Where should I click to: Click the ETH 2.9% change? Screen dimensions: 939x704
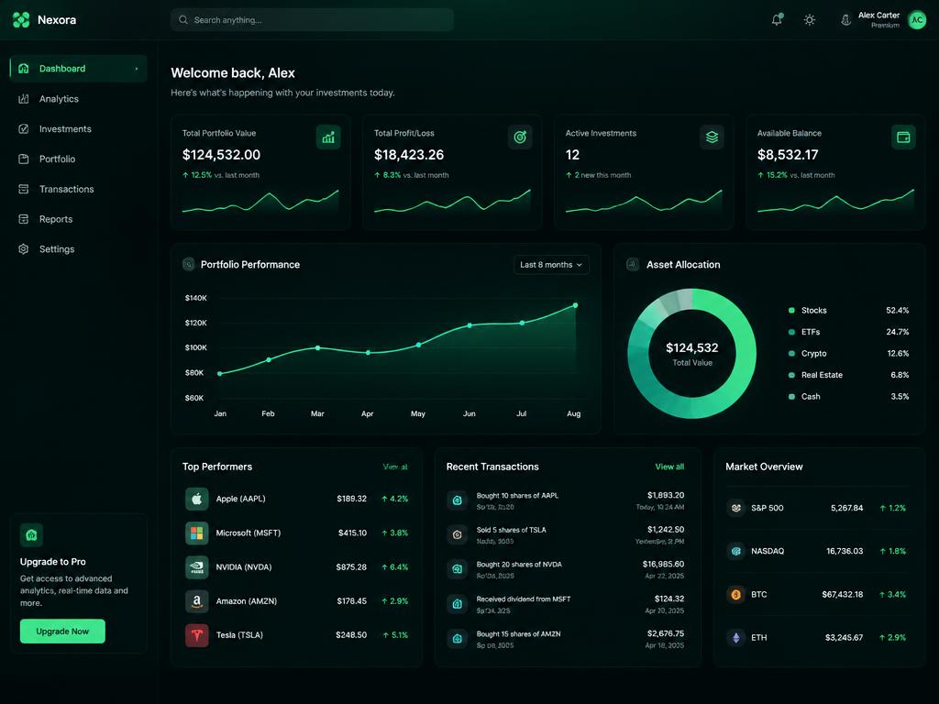click(x=892, y=638)
